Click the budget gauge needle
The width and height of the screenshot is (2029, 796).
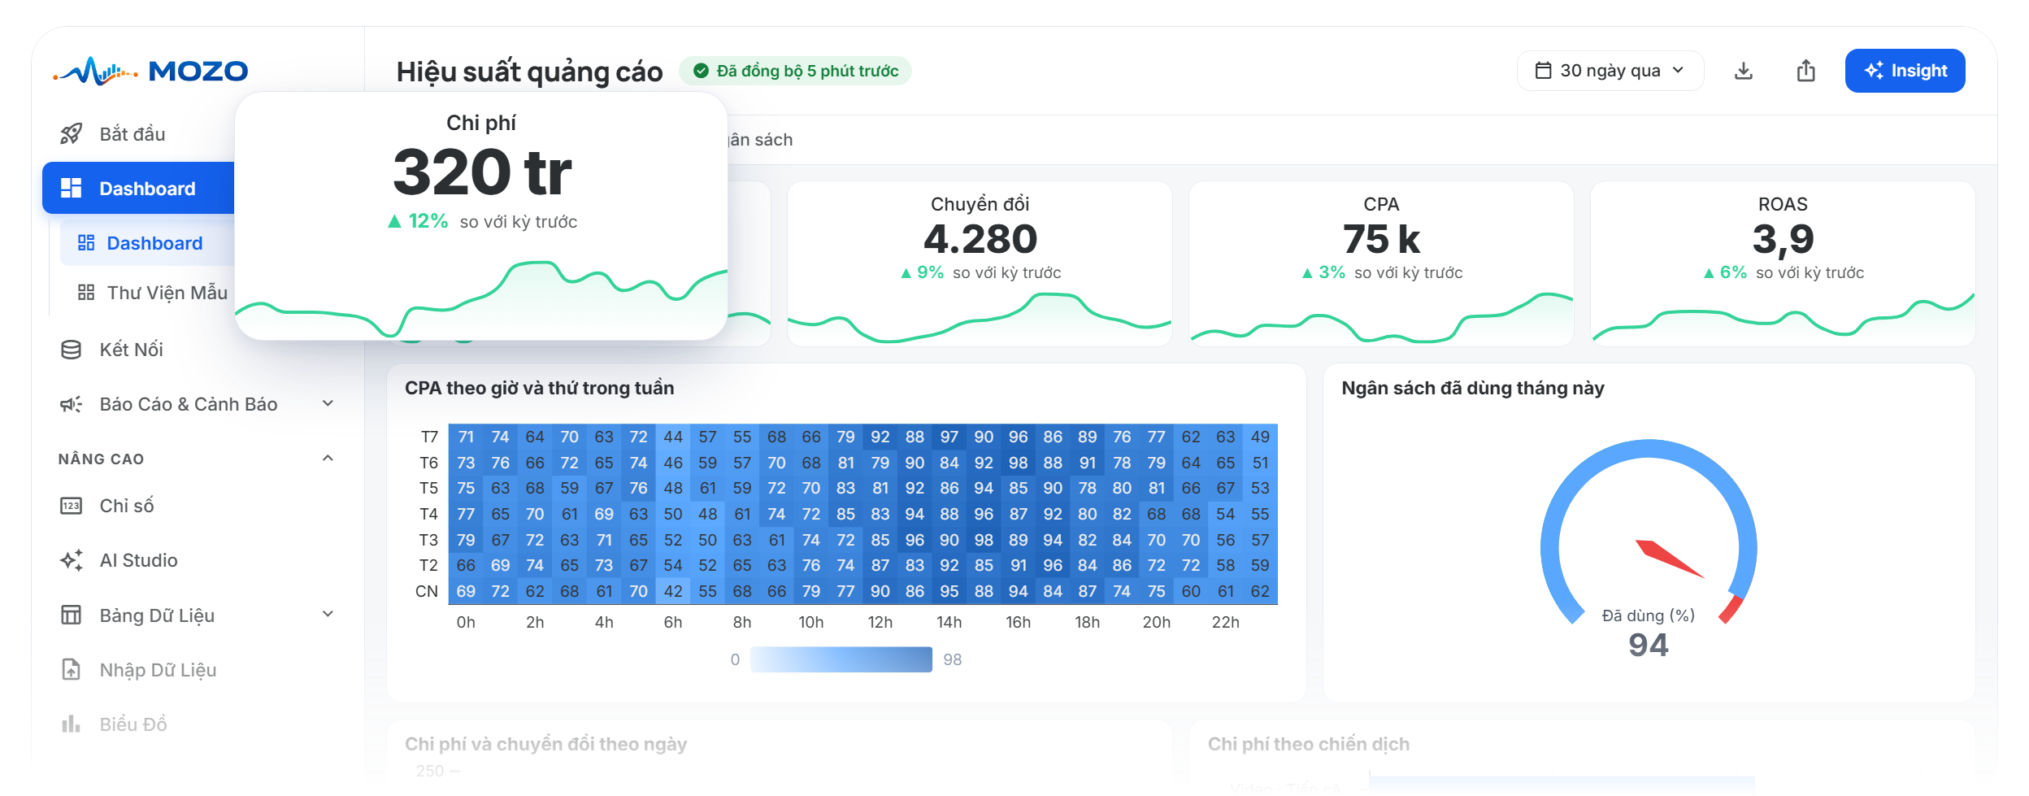pyautogui.click(x=1669, y=559)
